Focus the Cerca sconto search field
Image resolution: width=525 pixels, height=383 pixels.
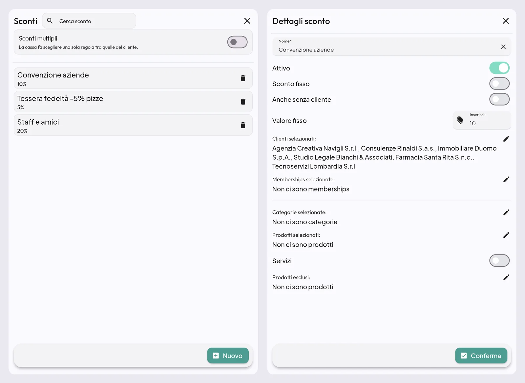[89, 21]
